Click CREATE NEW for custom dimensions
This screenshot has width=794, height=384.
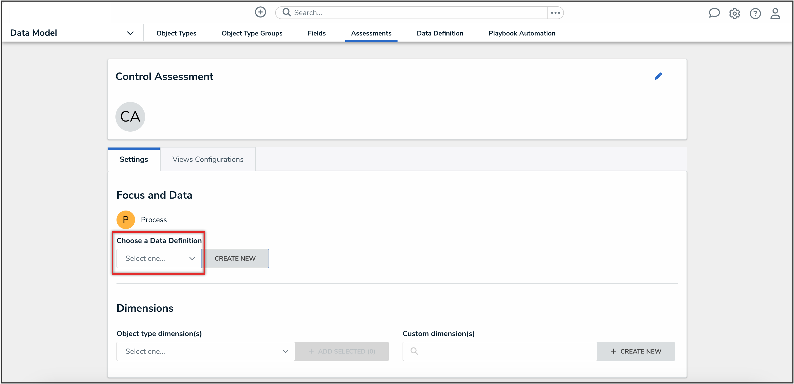click(636, 351)
